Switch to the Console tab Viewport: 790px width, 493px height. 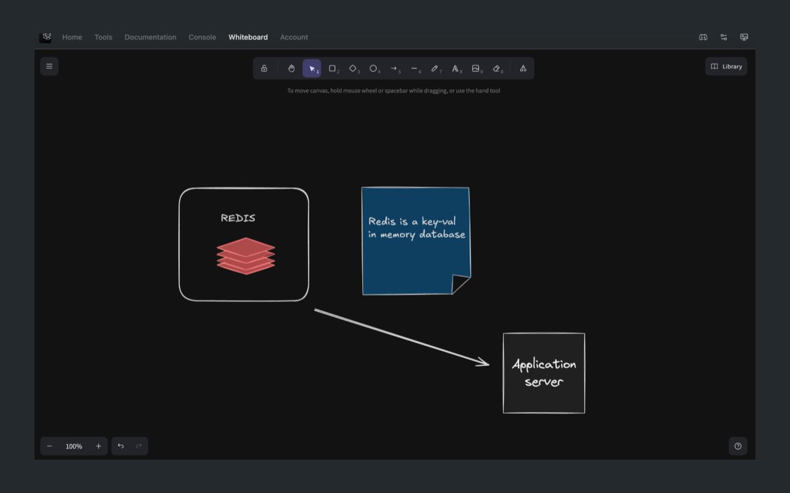click(202, 37)
